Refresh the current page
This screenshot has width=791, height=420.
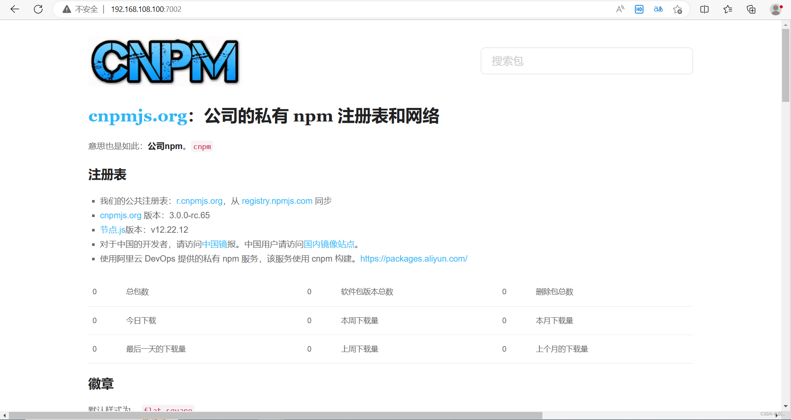click(38, 9)
